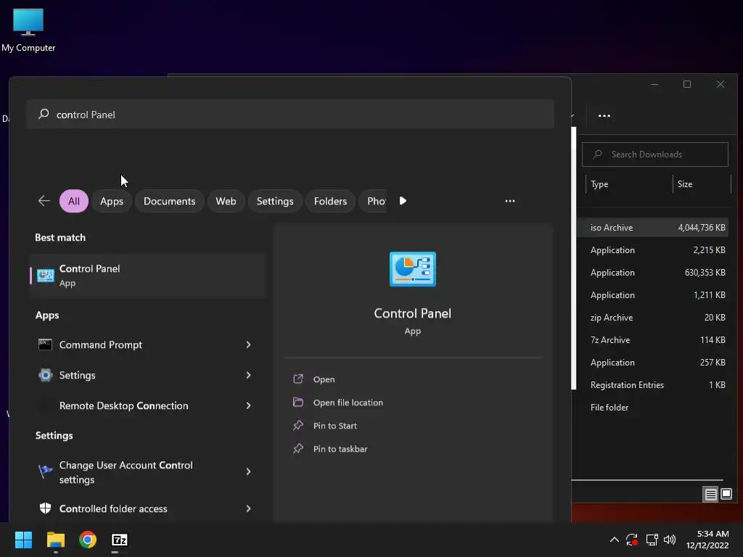Image resolution: width=743 pixels, height=557 pixels.
Task: Choose Pin to taskbar
Action: (x=340, y=449)
